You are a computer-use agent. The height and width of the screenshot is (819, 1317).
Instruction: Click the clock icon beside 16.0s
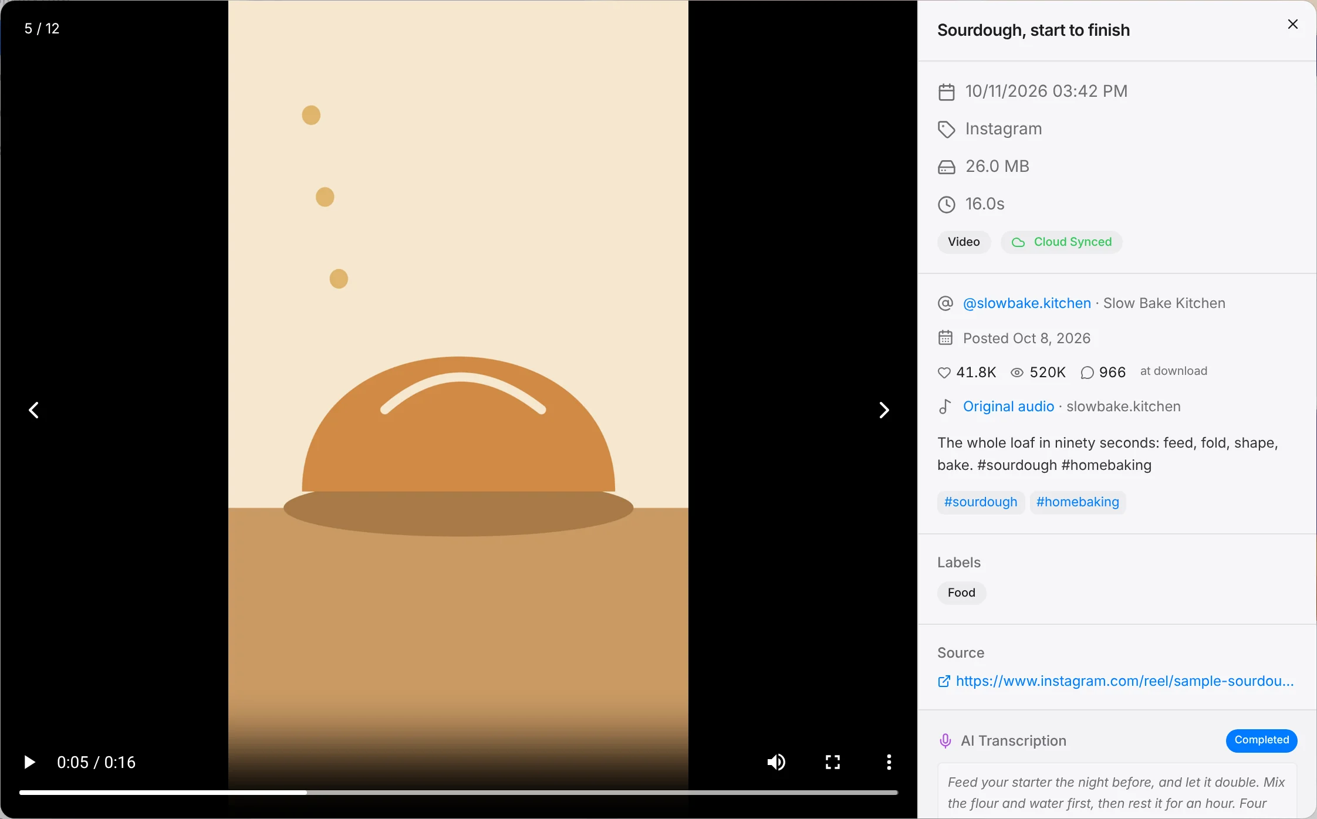coord(946,205)
